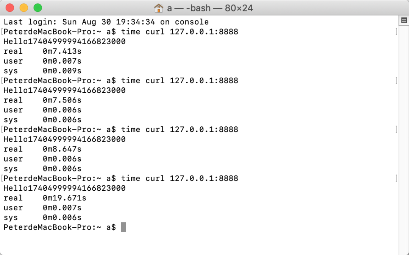Click the first 'time curl 127.0.0.1:8888' command

[x=180, y=32]
